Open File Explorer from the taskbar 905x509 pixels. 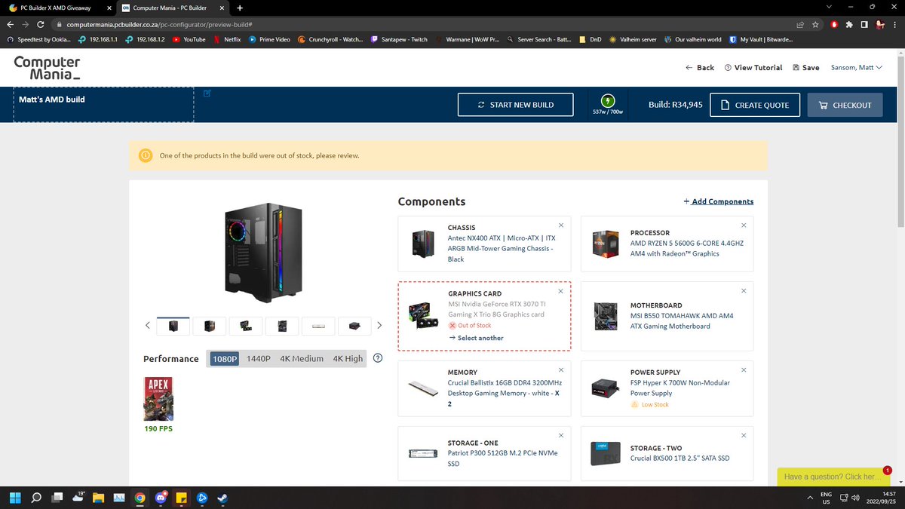(99, 498)
